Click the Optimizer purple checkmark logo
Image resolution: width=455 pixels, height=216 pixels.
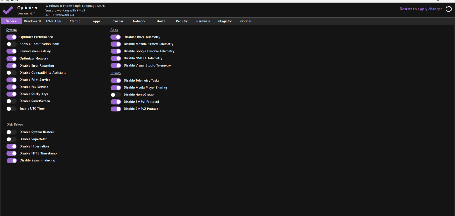pos(8,11)
